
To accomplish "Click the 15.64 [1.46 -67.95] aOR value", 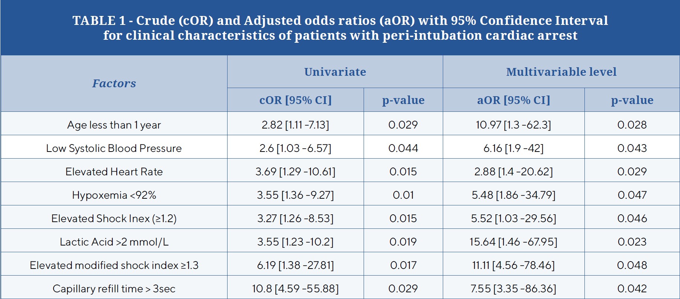I will click(x=513, y=242).
